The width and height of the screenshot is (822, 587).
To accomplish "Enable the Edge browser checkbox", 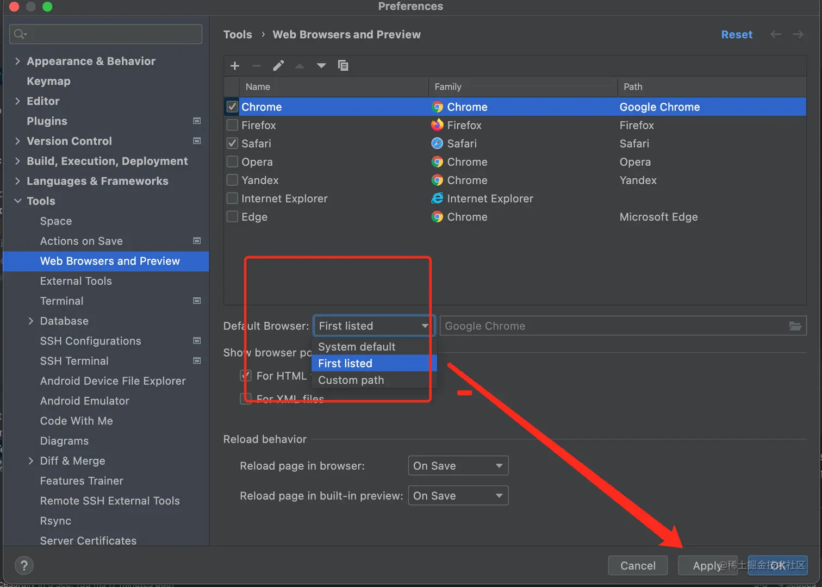I will click(x=232, y=217).
